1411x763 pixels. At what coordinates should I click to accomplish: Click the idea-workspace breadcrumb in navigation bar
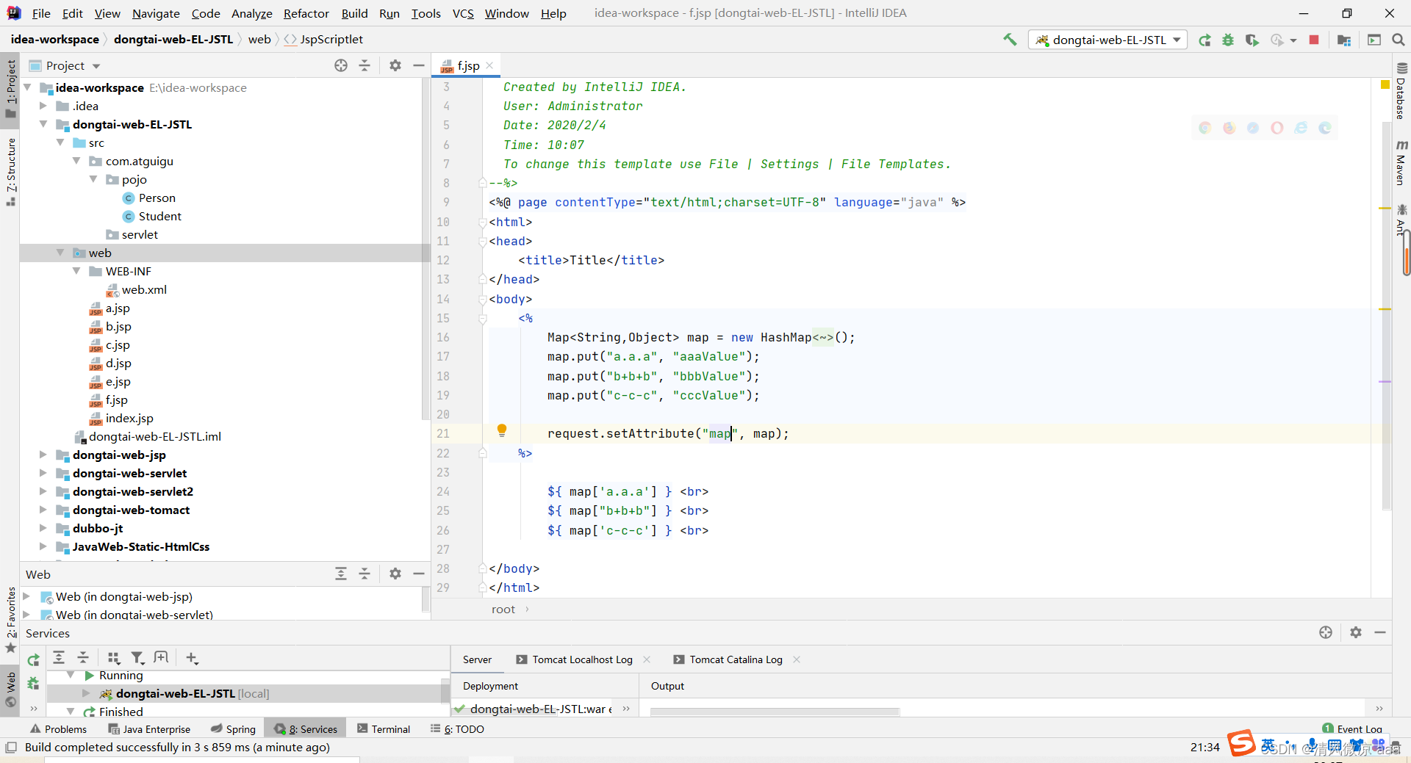tap(55, 40)
